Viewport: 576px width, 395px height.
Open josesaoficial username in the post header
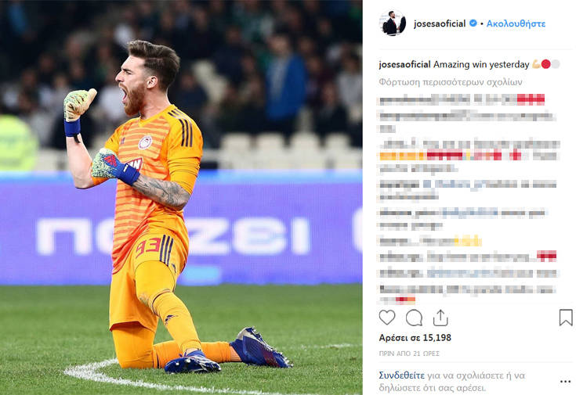point(440,23)
